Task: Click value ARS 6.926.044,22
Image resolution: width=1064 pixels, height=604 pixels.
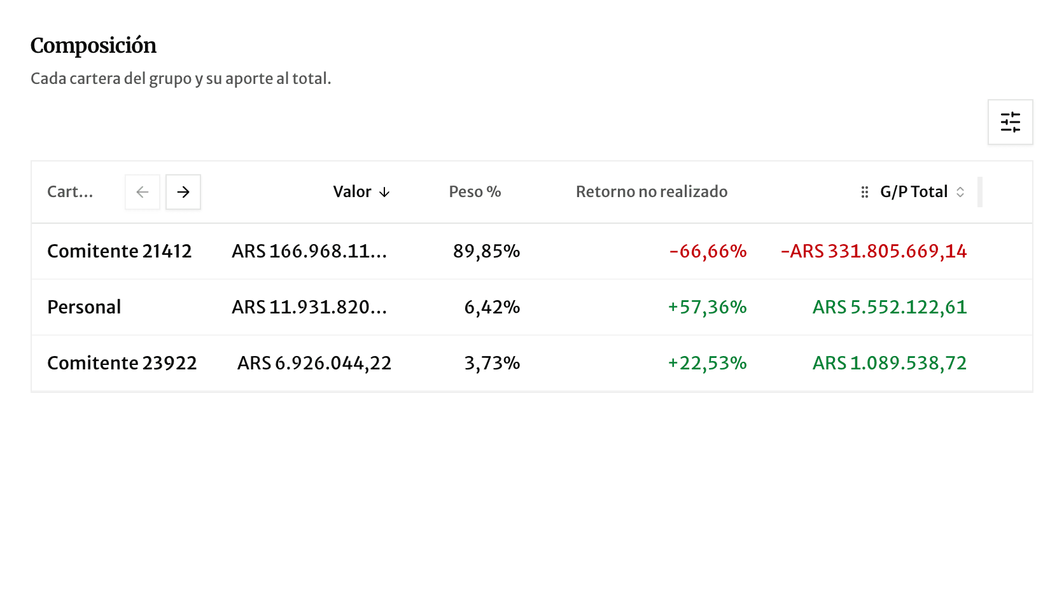Action: coord(314,363)
